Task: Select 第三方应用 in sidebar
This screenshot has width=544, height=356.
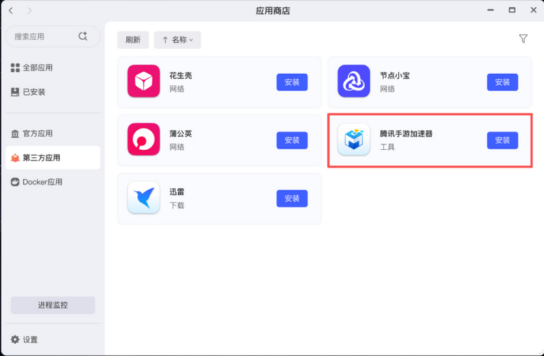Action: 53,158
